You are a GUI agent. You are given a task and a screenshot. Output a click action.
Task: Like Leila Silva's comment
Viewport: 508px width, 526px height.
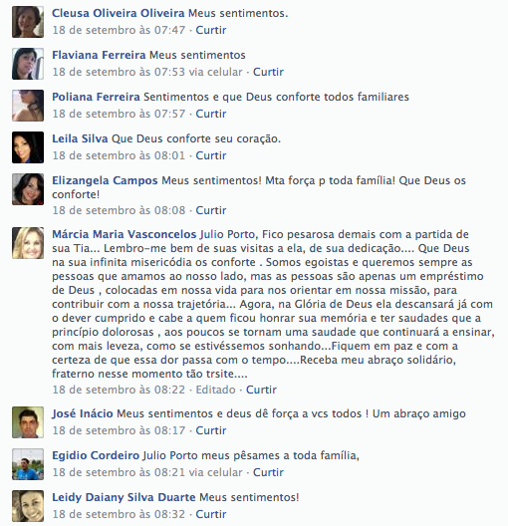point(211,155)
